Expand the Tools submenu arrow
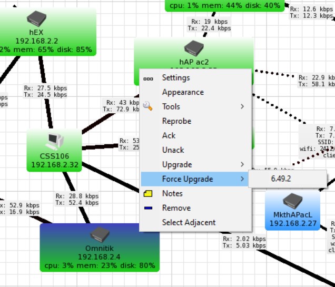 coord(242,106)
